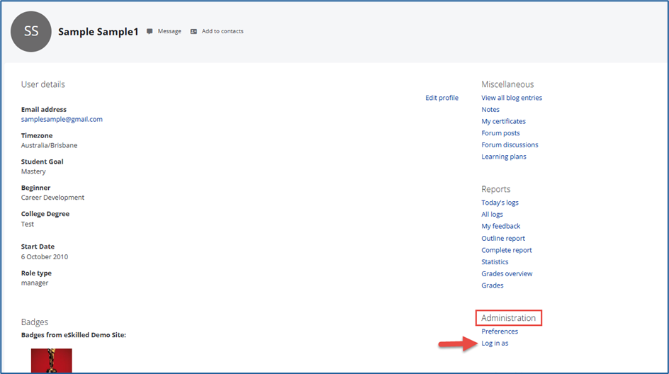View Today's logs report

tap(500, 203)
